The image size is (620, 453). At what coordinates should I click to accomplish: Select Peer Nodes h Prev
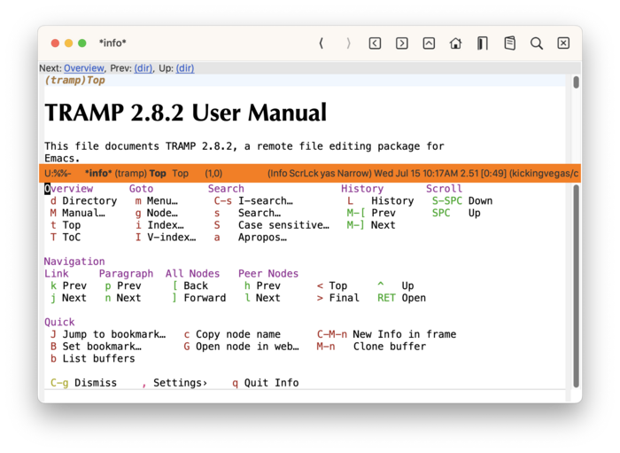(262, 286)
